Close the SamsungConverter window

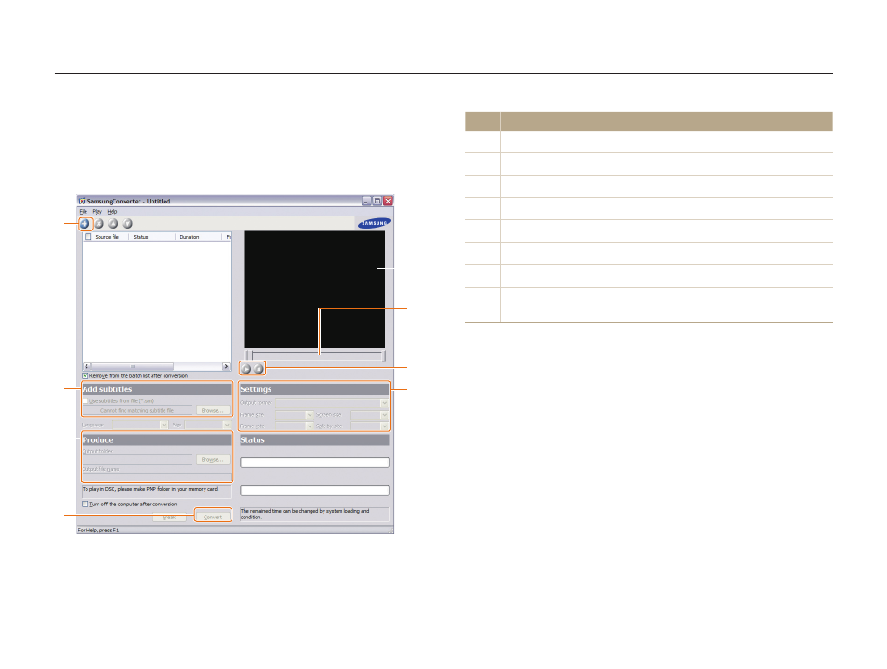[388, 202]
